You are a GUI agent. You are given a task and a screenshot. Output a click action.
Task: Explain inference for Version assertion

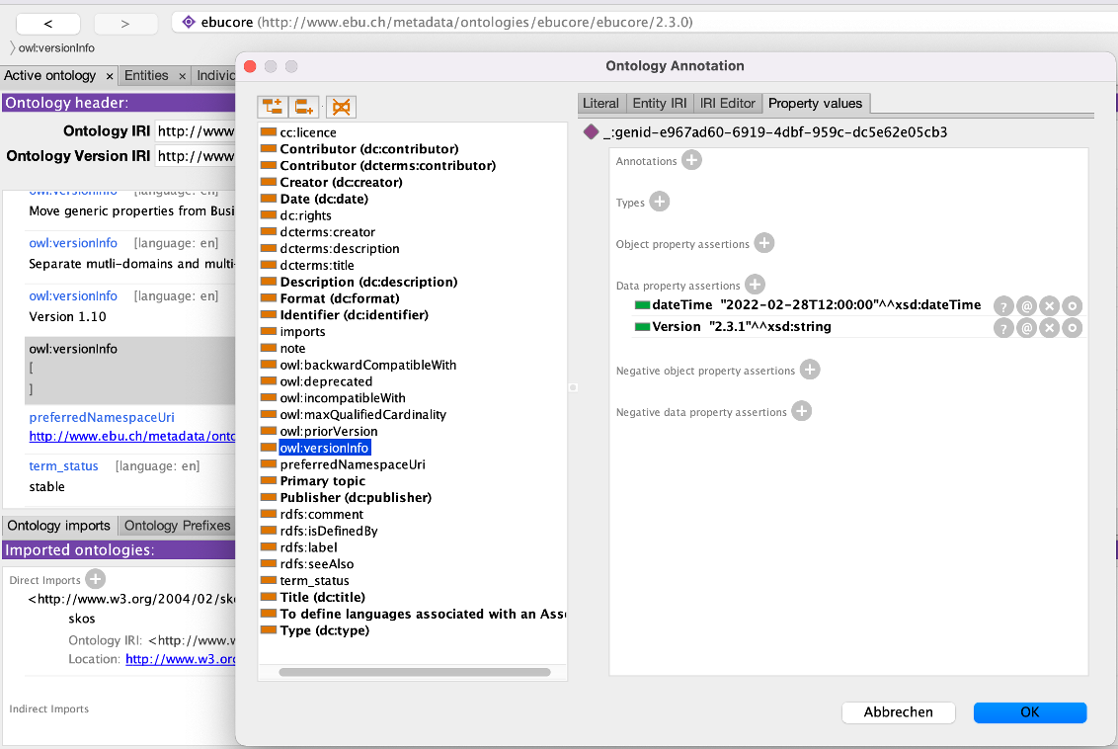(1003, 328)
